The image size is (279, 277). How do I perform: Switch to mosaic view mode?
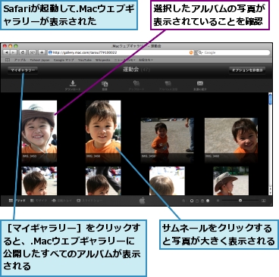(x=39, y=201)
